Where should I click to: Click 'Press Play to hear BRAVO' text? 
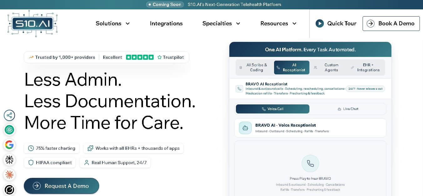pos(310,178)
